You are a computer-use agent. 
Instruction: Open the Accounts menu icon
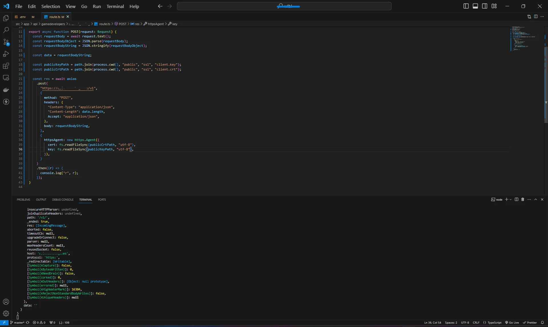pyautogui.click(x=6, y=302)
